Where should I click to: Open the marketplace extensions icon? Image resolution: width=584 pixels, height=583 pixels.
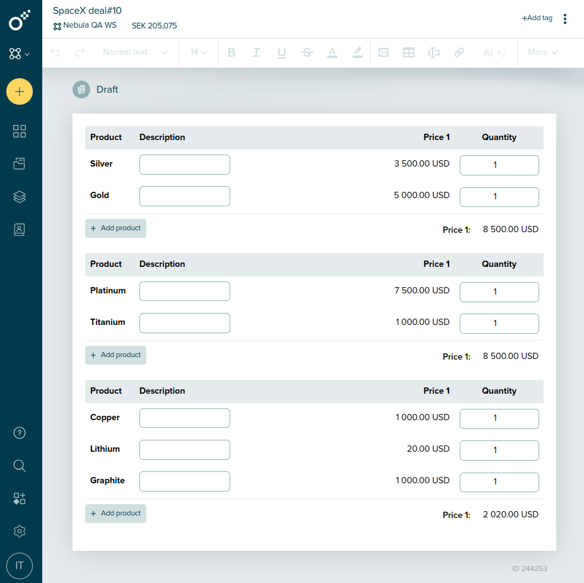(20, 498)
